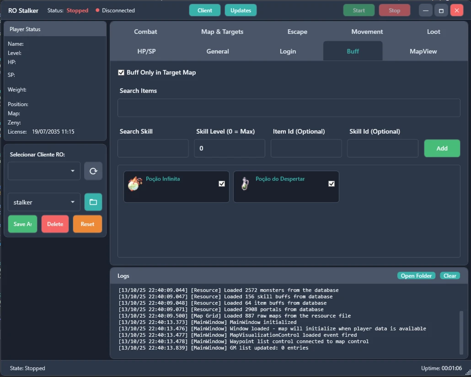471x377 pixels.
Task: Click the red Disconnected status dot
Action: (97, 10)
